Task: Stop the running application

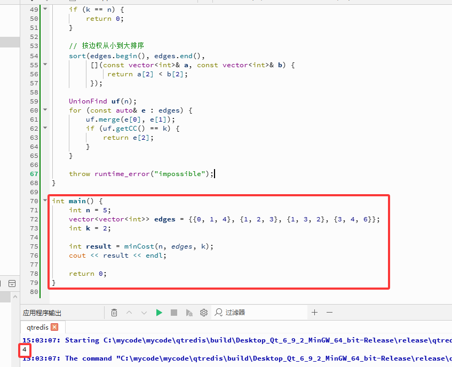Action: tap(174, 313)
